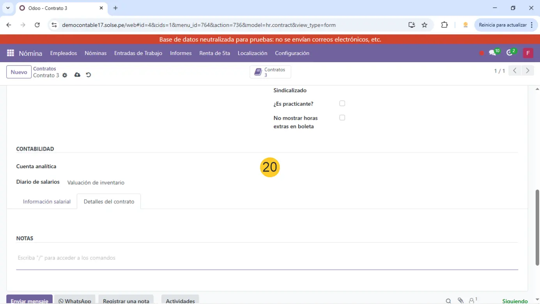Discard changes with the undo icon
Viewport: 540px width, 304px height.
89,75
